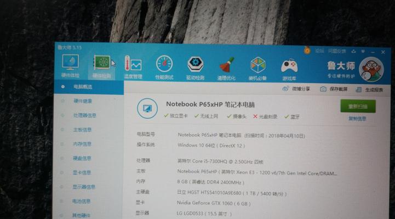This screenshot has height=219, width=395.
Task: Click the Nvidia GeForce GTX 1060 value
Action: [214, 203]
